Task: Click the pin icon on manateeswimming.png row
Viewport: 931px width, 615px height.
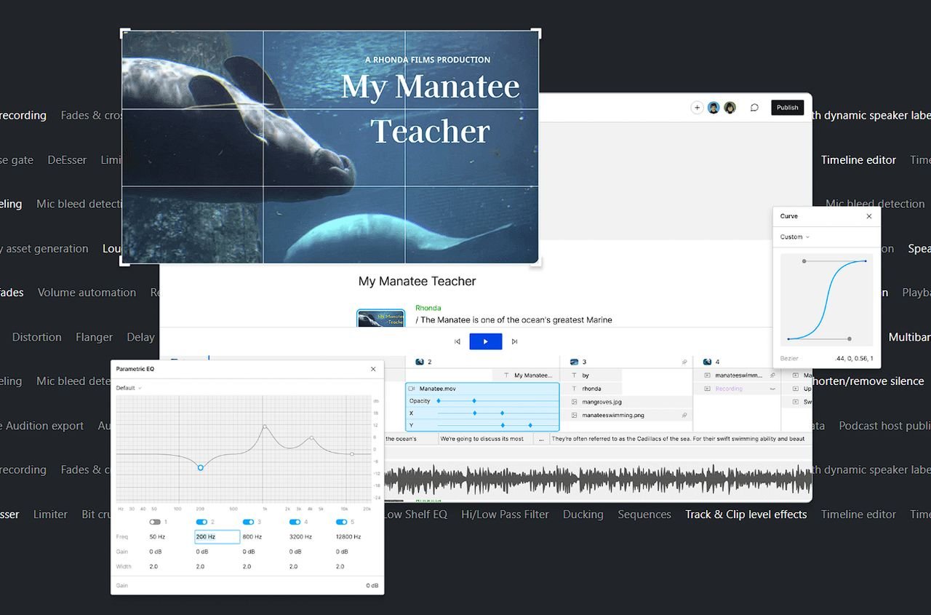Action: tap(684, 415)
